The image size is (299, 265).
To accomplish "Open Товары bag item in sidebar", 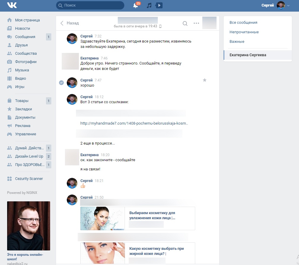I will pos(22,101).
